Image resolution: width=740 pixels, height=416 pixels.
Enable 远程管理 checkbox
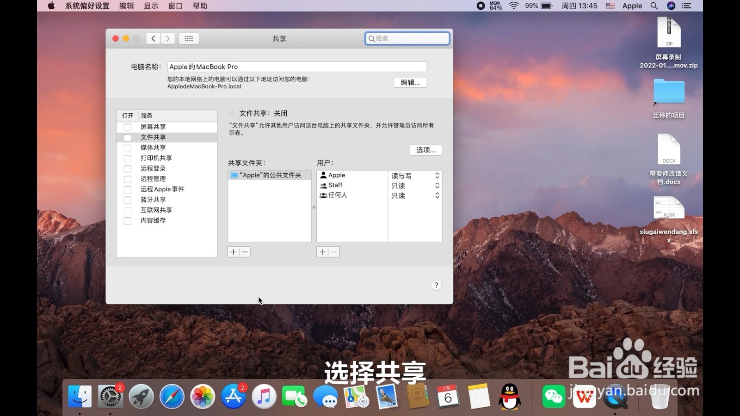(127, 179)
